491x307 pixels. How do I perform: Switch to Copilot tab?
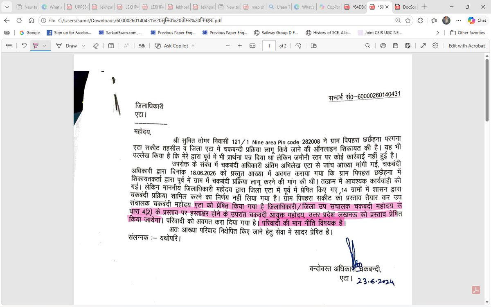(x=329, y=7)
